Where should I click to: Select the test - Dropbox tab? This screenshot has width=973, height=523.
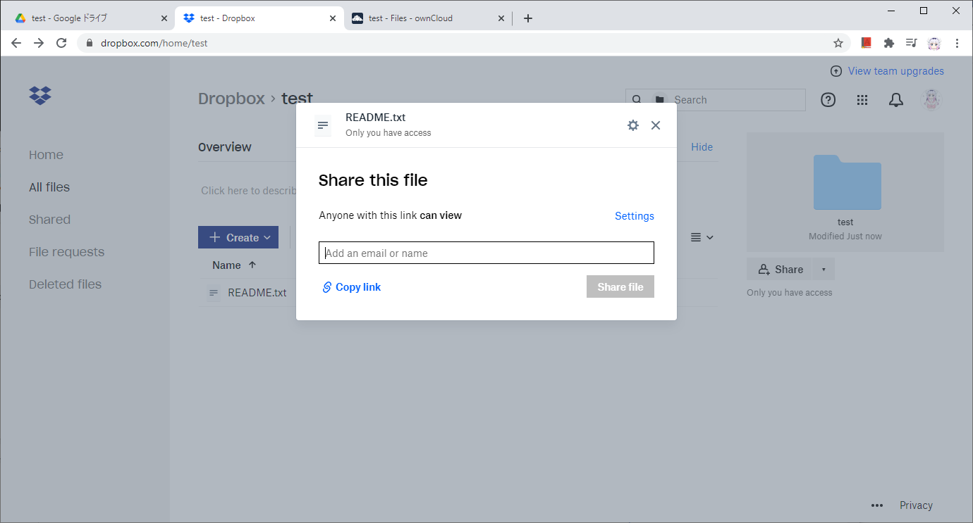pos(259,18)
